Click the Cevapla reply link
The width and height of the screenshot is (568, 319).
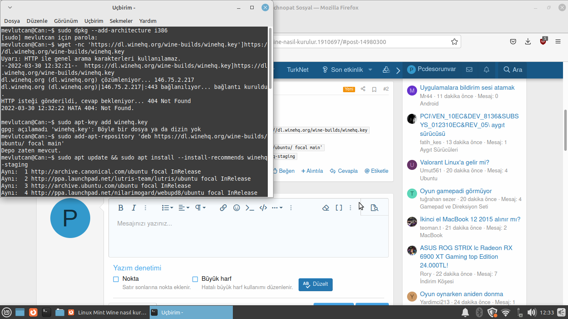click(343, 171)
